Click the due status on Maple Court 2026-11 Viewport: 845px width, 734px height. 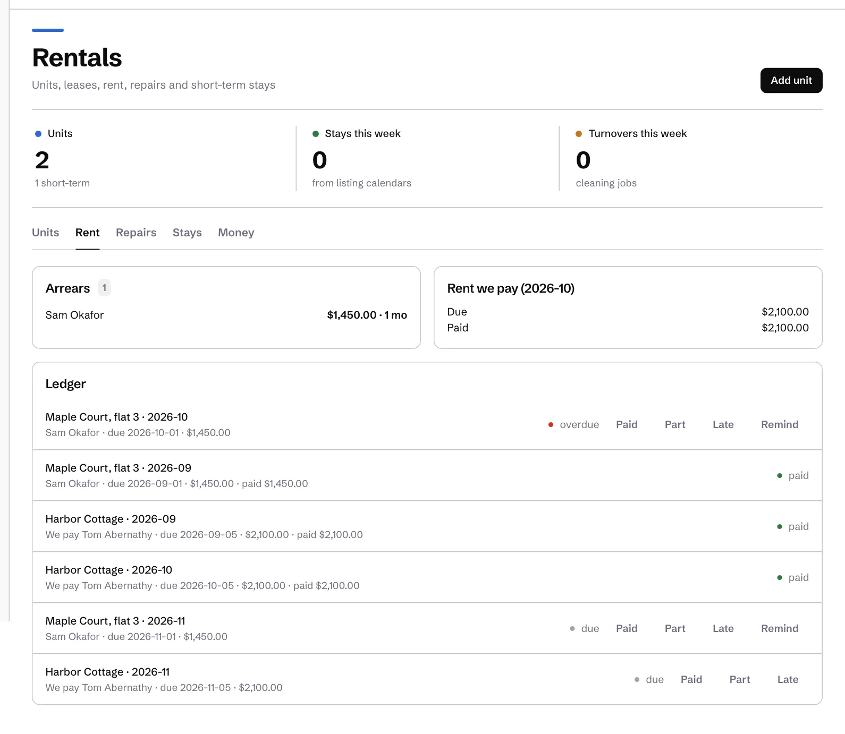584,628
